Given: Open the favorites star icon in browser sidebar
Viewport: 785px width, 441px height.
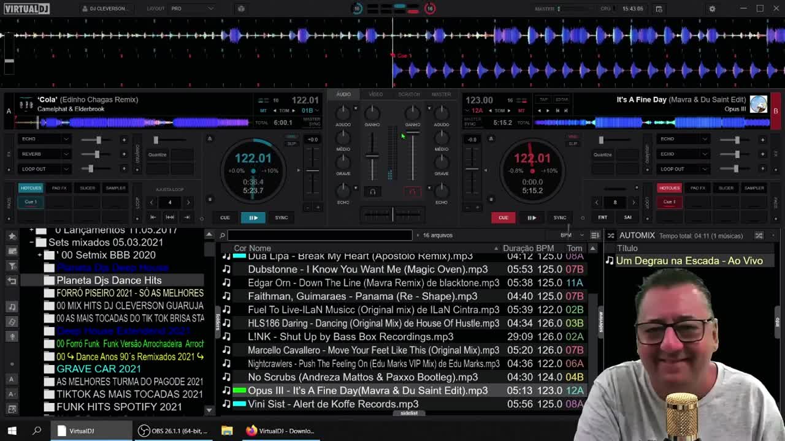Looking at the screenshot, I should click(x=12, y=236).
